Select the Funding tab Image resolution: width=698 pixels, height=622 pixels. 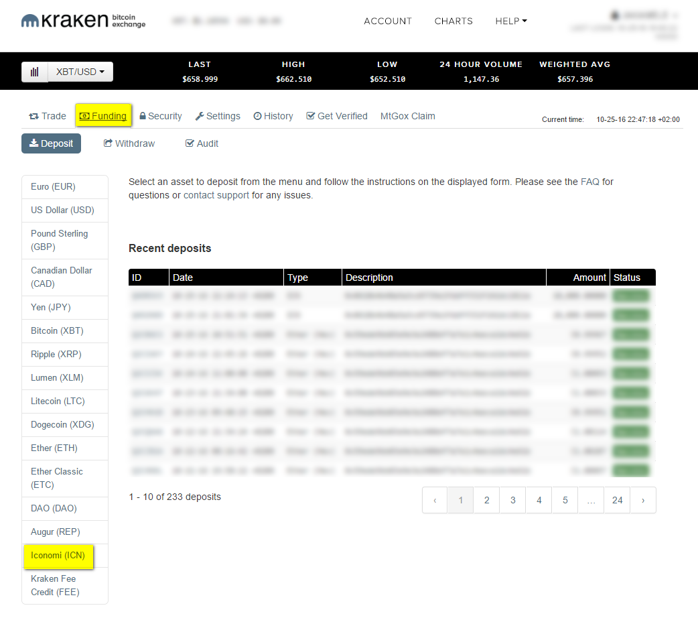tap(103, 116)
